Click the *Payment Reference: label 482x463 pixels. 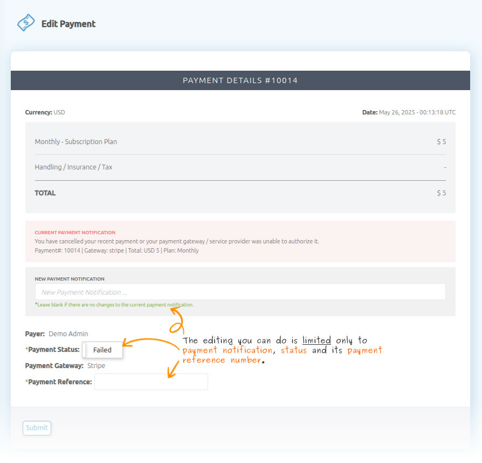(58, 382)
